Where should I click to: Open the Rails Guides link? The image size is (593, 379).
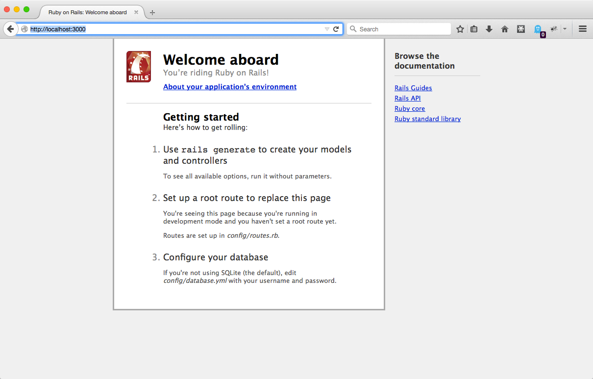click(x=413, y=88)
